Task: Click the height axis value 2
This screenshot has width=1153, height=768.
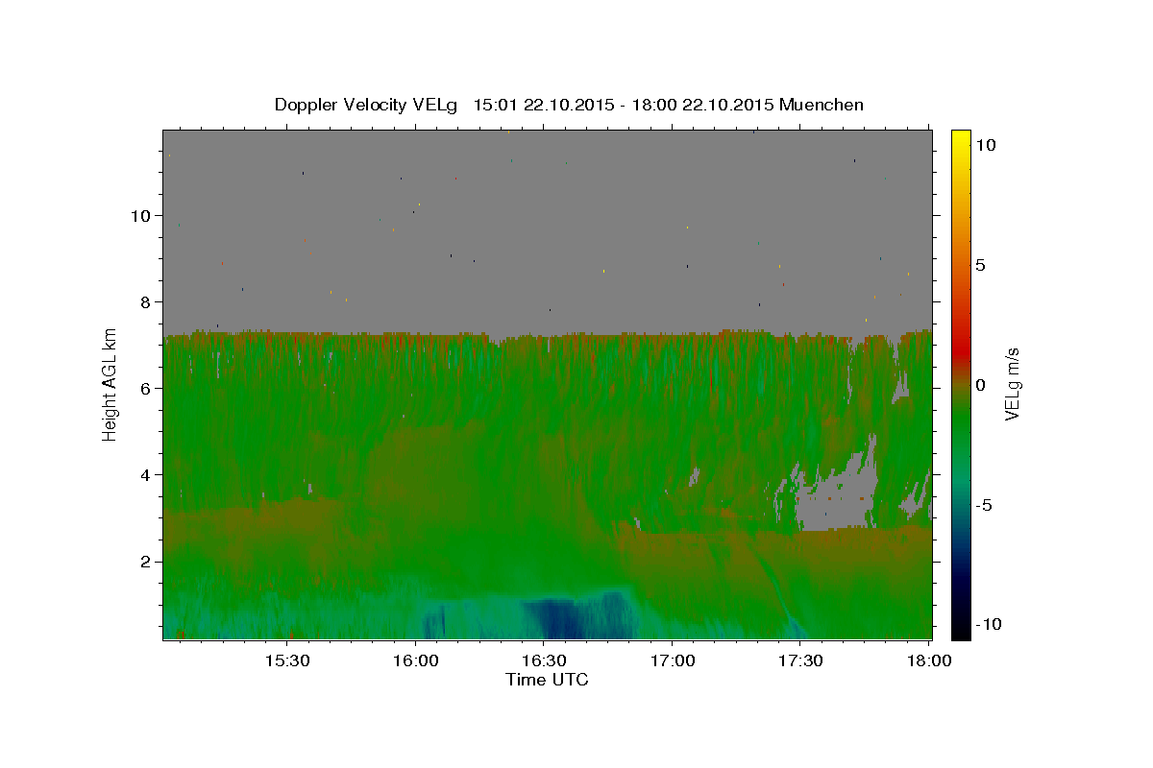Action: coord(147,561)
